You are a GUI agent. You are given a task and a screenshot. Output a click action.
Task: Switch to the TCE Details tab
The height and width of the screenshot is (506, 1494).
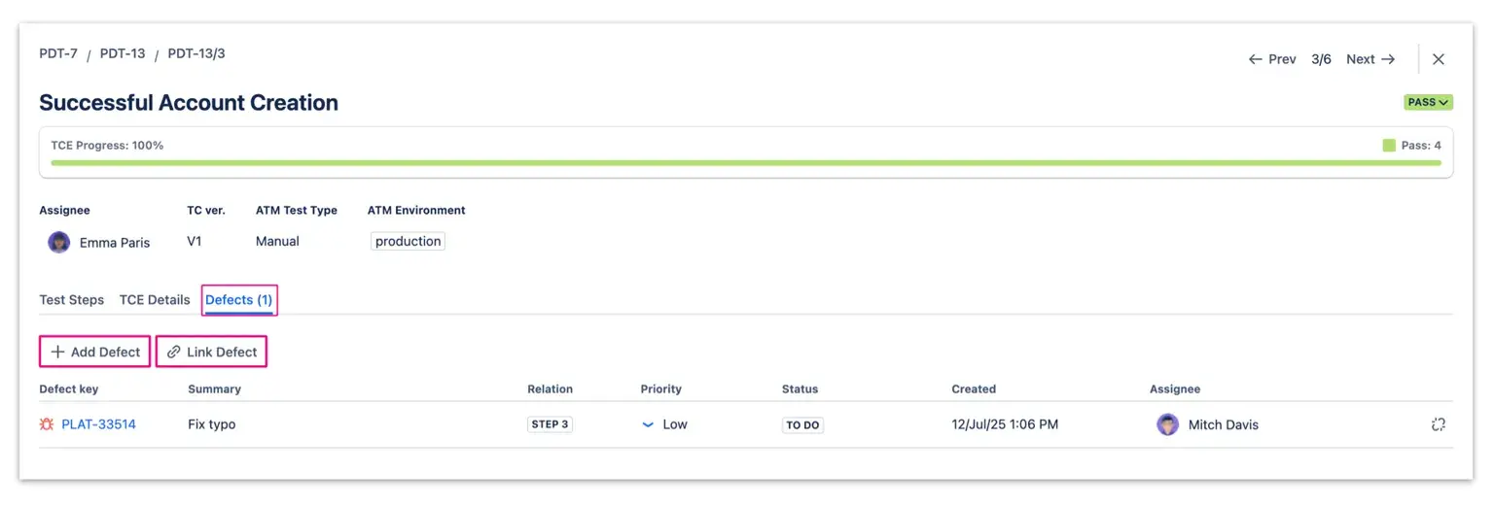(x=155, y=300)
